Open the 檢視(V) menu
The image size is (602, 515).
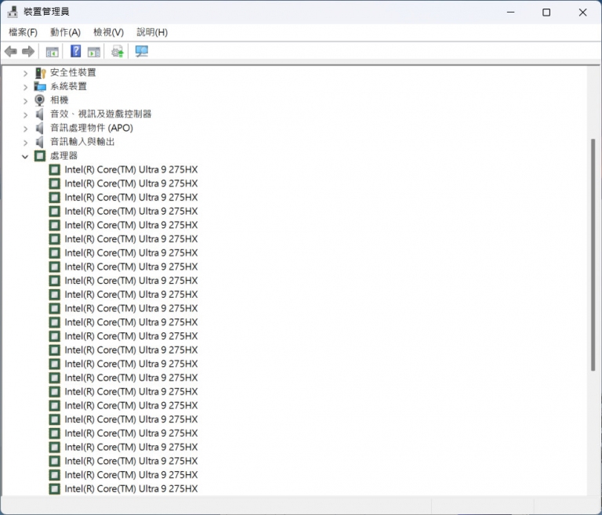coord(108,32)
